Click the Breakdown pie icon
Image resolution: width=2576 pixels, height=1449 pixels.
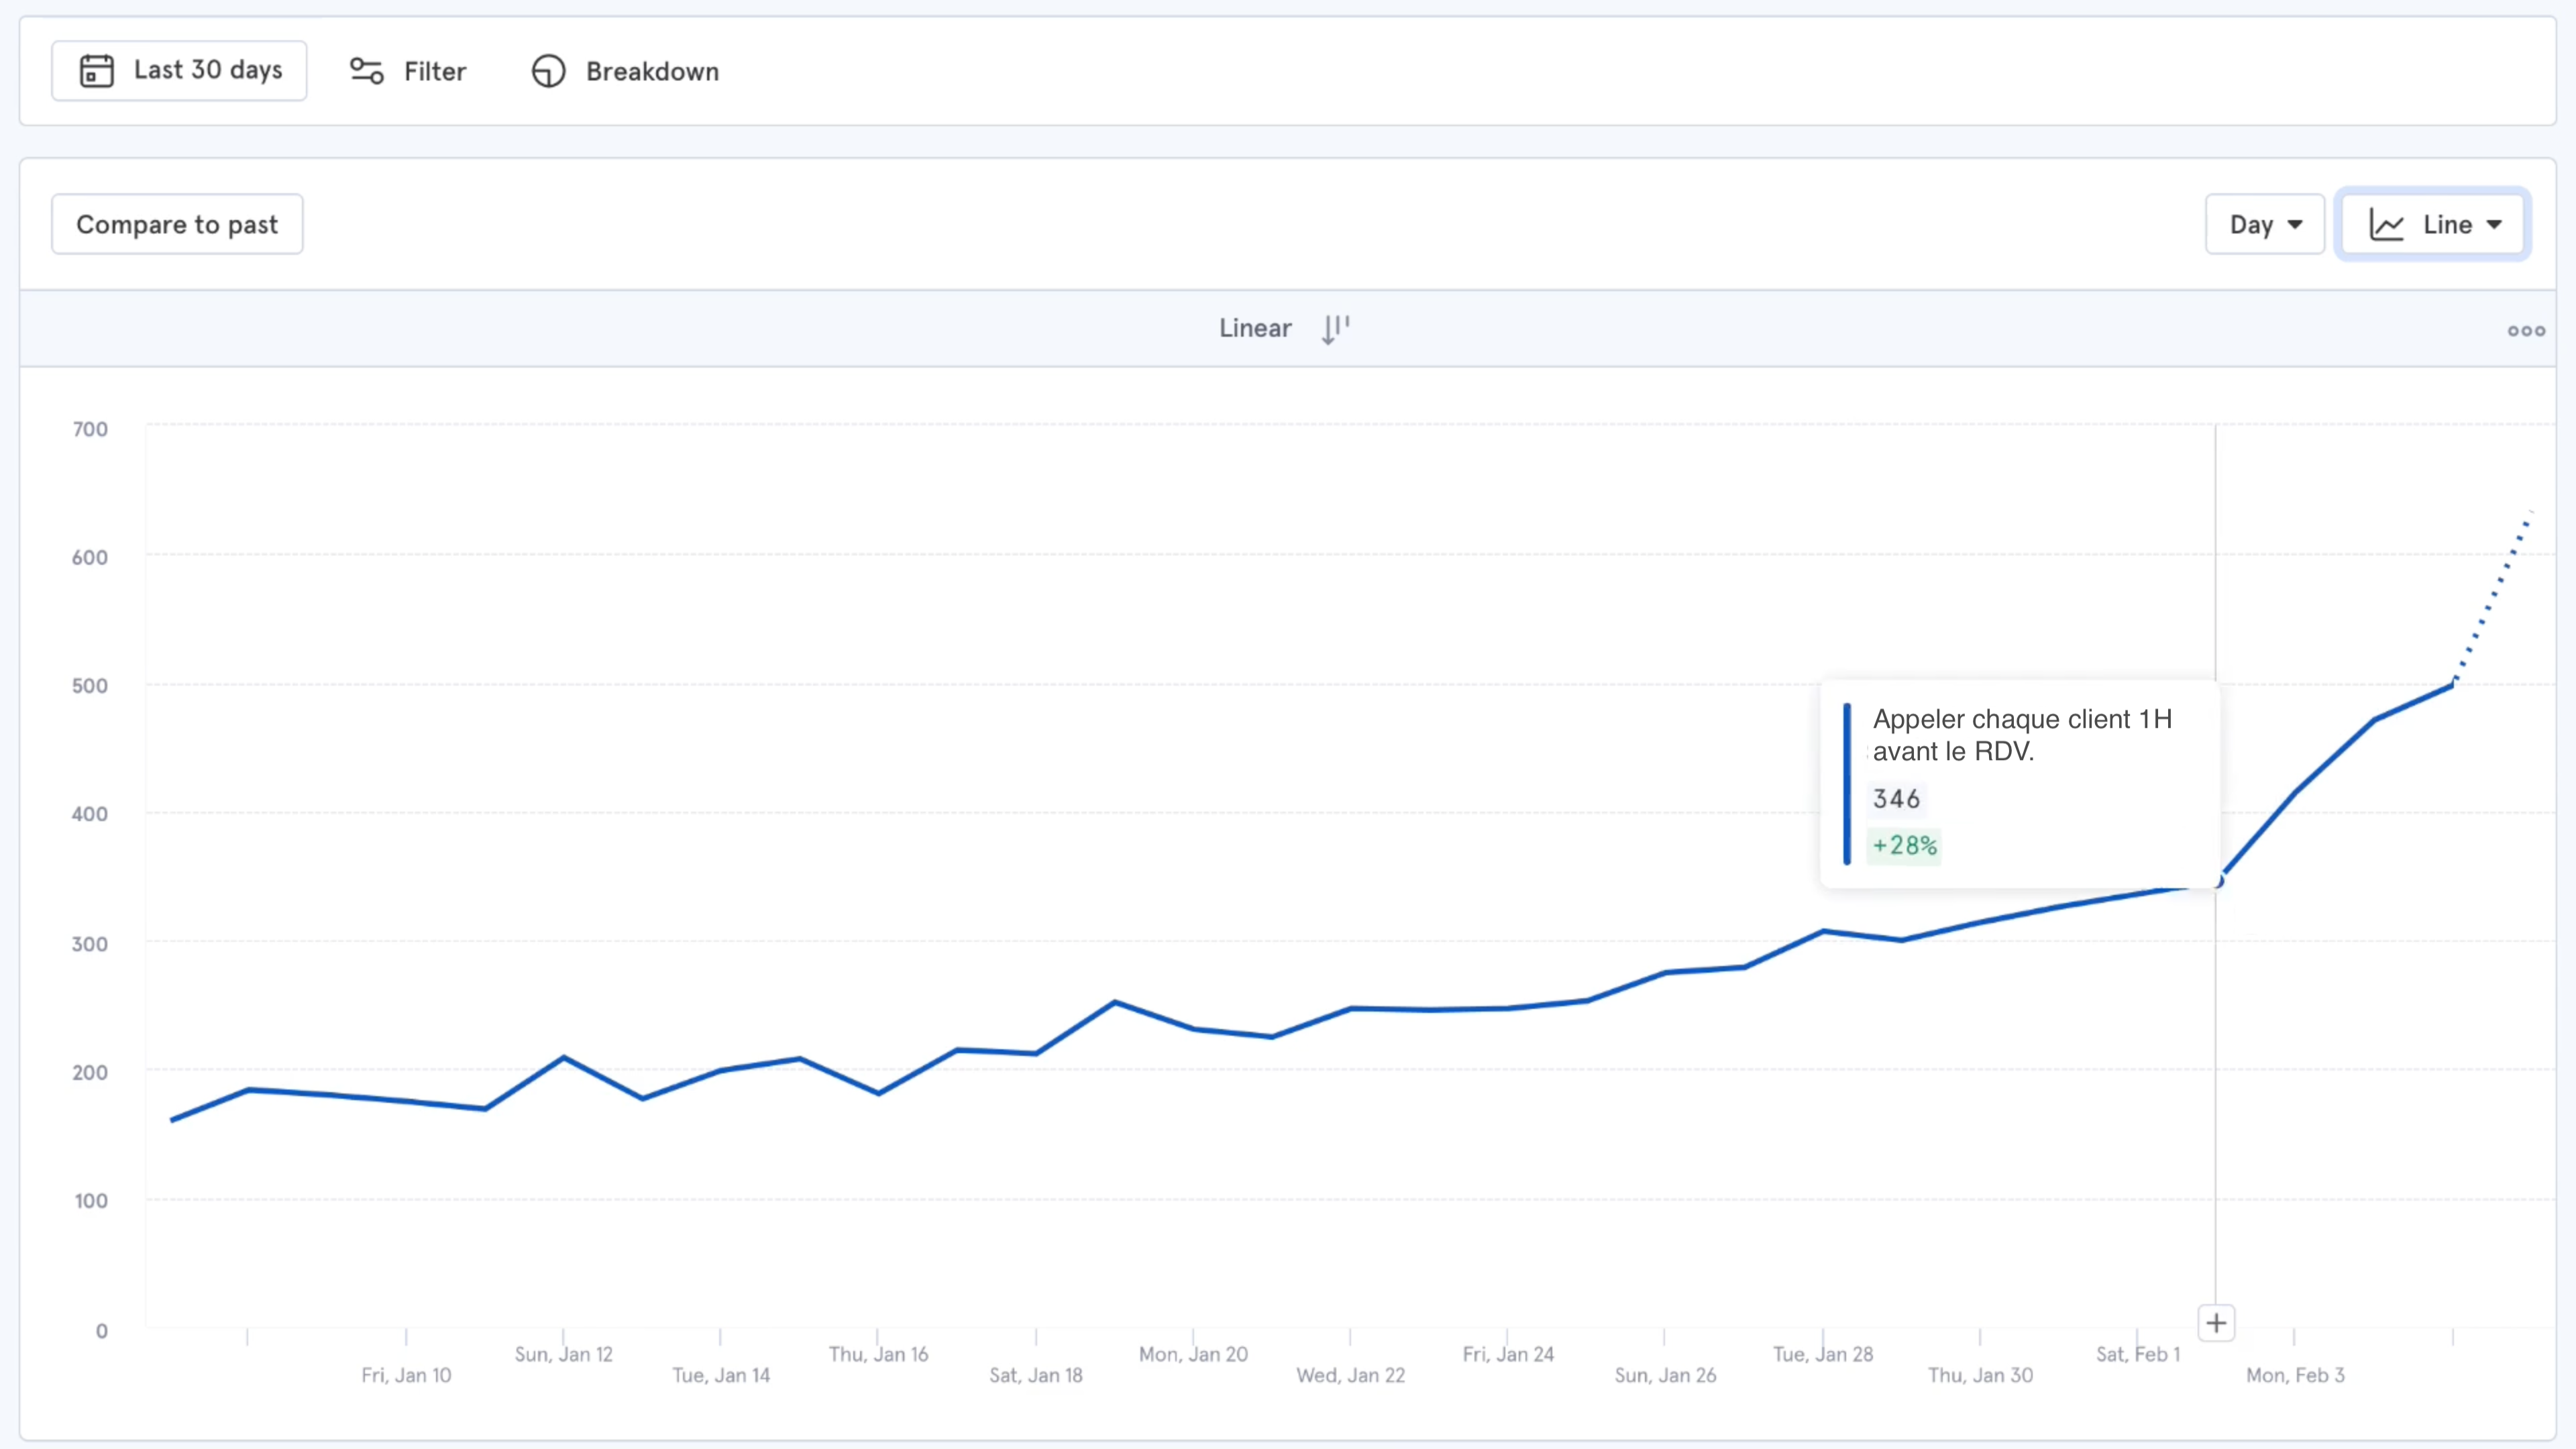(x=548, y=71)
